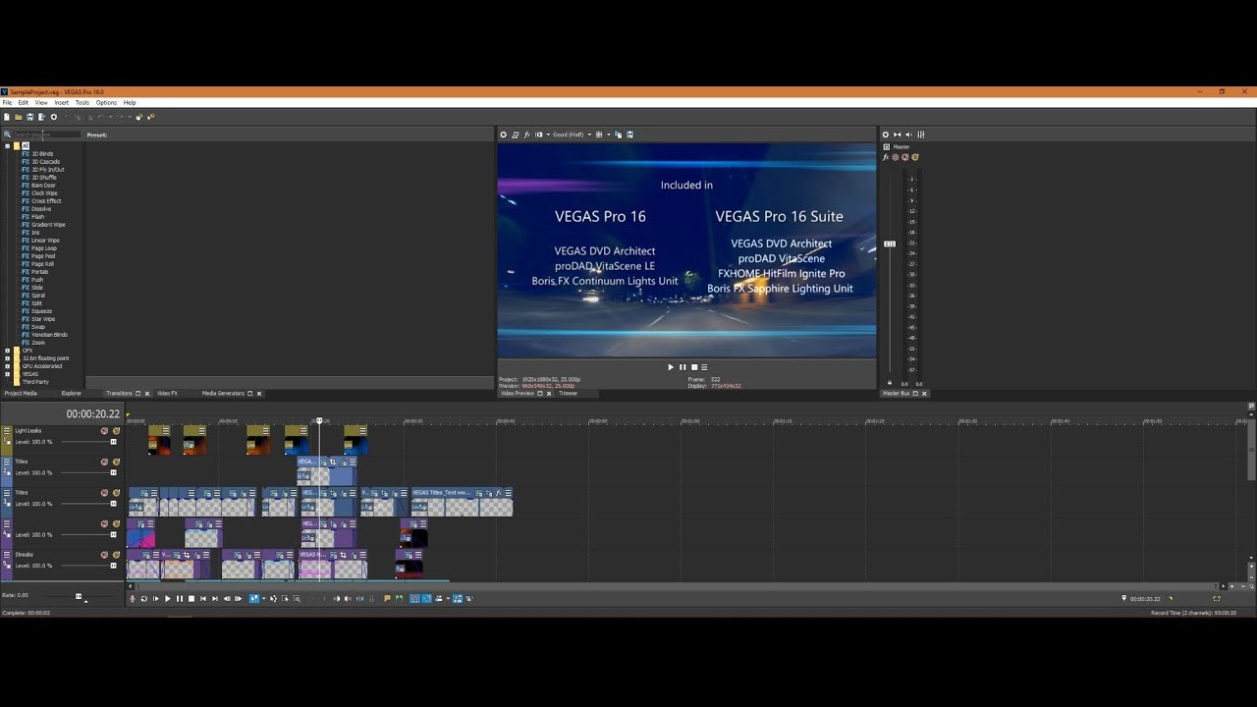Click the Render As icon in toolbar
Image resolution: width=1257 pixels, height=707 pixels.
pyautogui.click(x=41, y=117)
